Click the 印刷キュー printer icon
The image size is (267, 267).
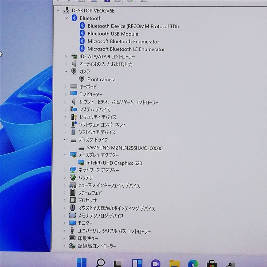tap(72, 238)
